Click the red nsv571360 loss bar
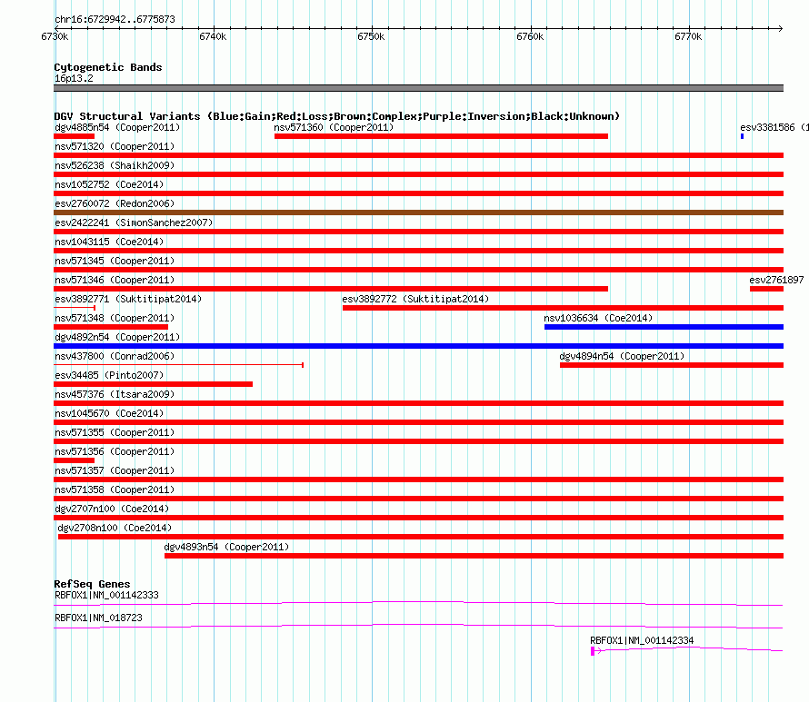Image resolution: width=809 pixels, height=702 pixels. [441, 136]
